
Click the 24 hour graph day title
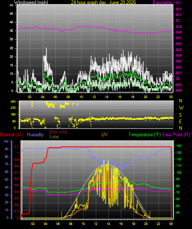tap(103, 2)
